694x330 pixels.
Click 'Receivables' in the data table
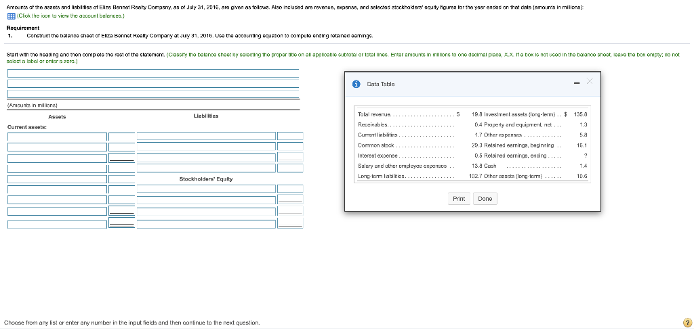pos(373,124)
